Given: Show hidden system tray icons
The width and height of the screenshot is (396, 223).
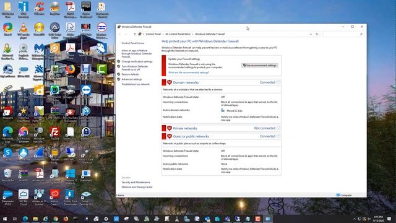Looking at the screenshot, I should tap(355, 219).
